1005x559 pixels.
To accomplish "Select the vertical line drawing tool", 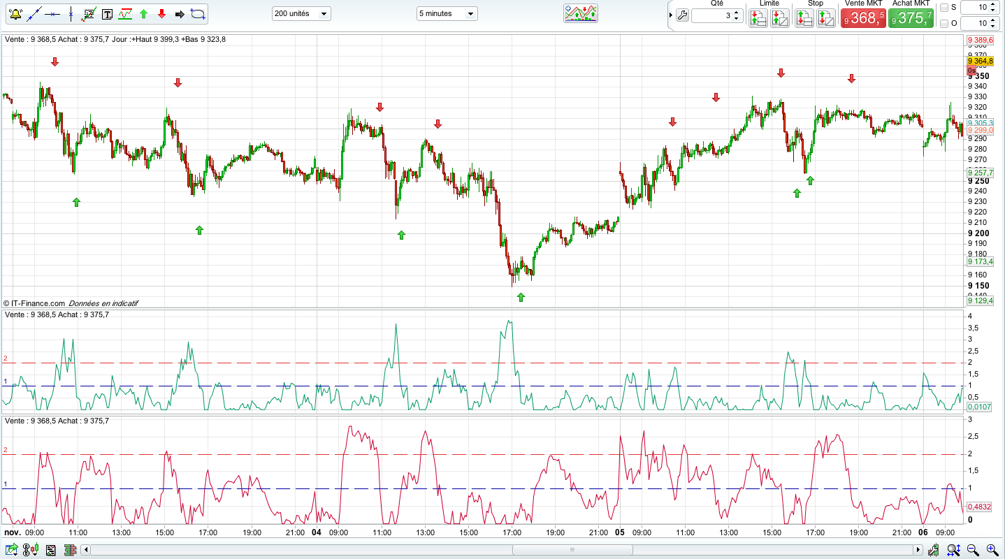I will (71, 14).
